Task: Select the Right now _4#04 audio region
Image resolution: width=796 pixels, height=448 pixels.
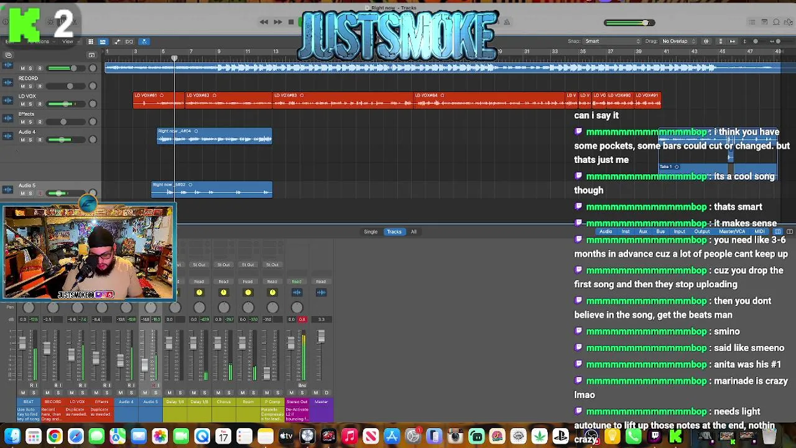Action: click(x=215, y=136)
